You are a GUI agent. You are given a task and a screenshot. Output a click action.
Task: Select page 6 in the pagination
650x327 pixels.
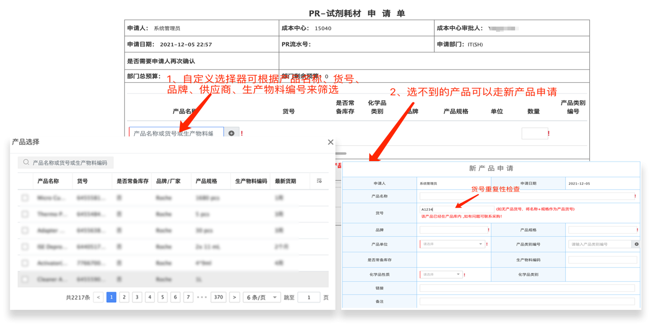click(175, 298)
